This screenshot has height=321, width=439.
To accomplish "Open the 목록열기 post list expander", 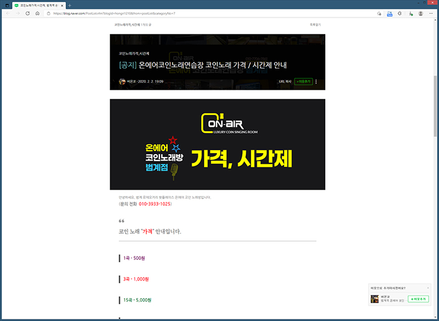I will point(316,25).
